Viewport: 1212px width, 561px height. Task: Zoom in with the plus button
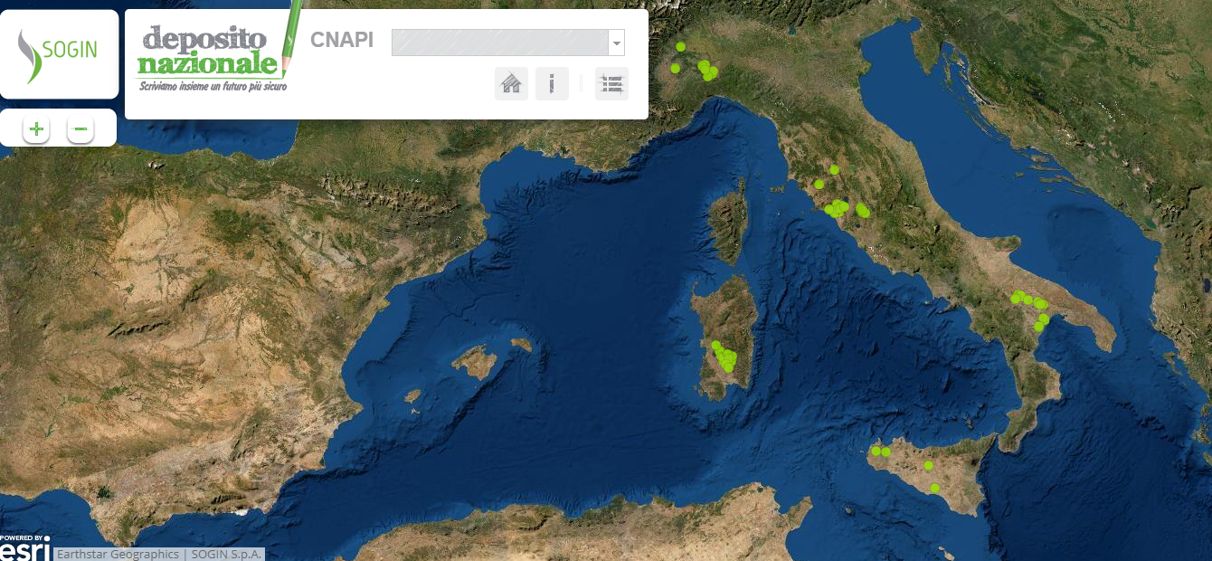[36, 129]
